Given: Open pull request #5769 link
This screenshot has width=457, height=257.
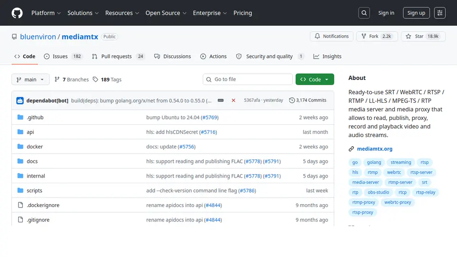Looking at the screenshot, I should coord(209,118).
